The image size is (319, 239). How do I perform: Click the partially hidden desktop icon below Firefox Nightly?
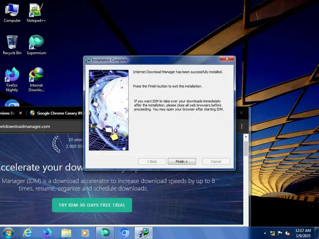[x=12, y=103]
